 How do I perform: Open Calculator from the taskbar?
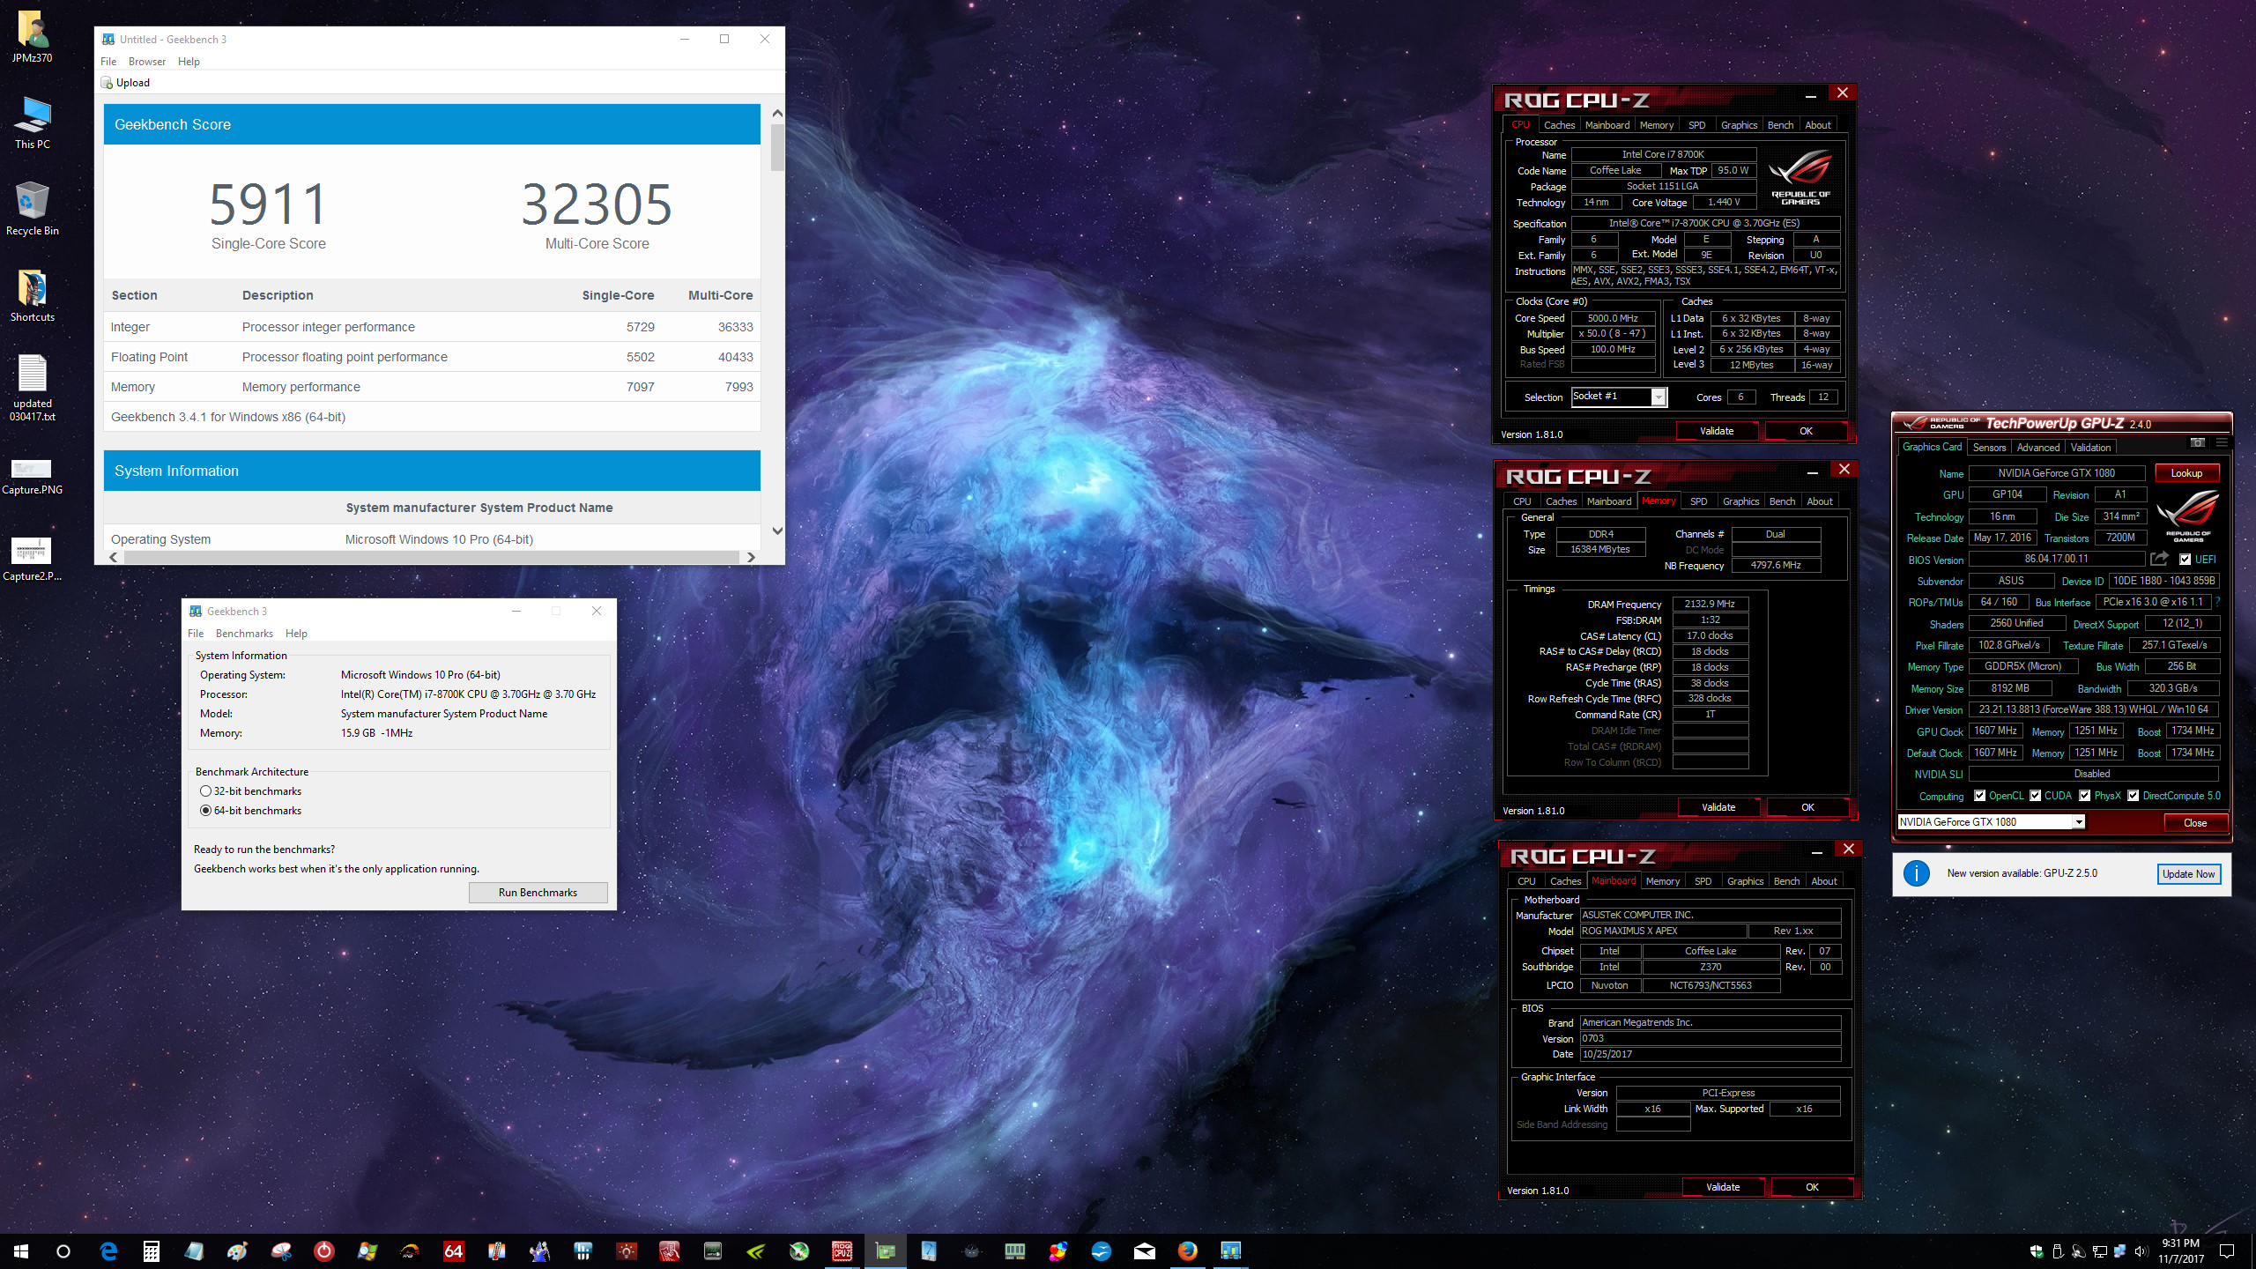coord(152,1251)
